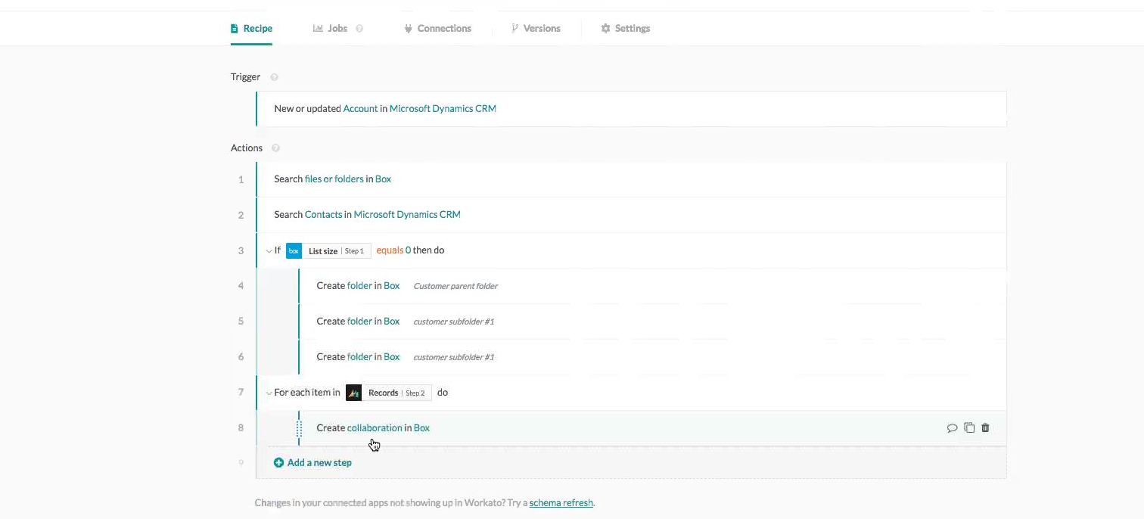Open the Settings tab

625,28
